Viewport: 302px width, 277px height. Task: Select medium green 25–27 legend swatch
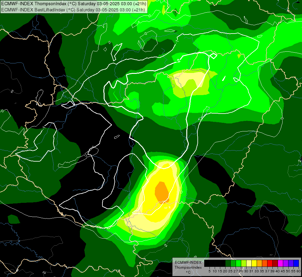point(233,263)
